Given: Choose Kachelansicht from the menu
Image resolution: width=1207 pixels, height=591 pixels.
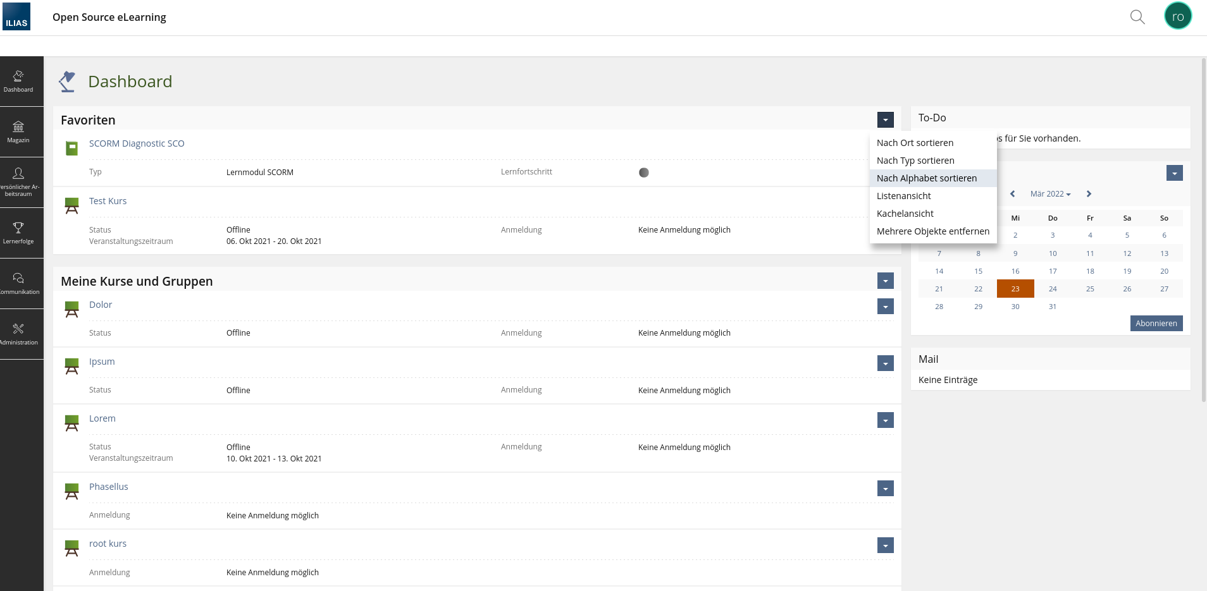Looking at the screenshot, I should pos(905,214).
